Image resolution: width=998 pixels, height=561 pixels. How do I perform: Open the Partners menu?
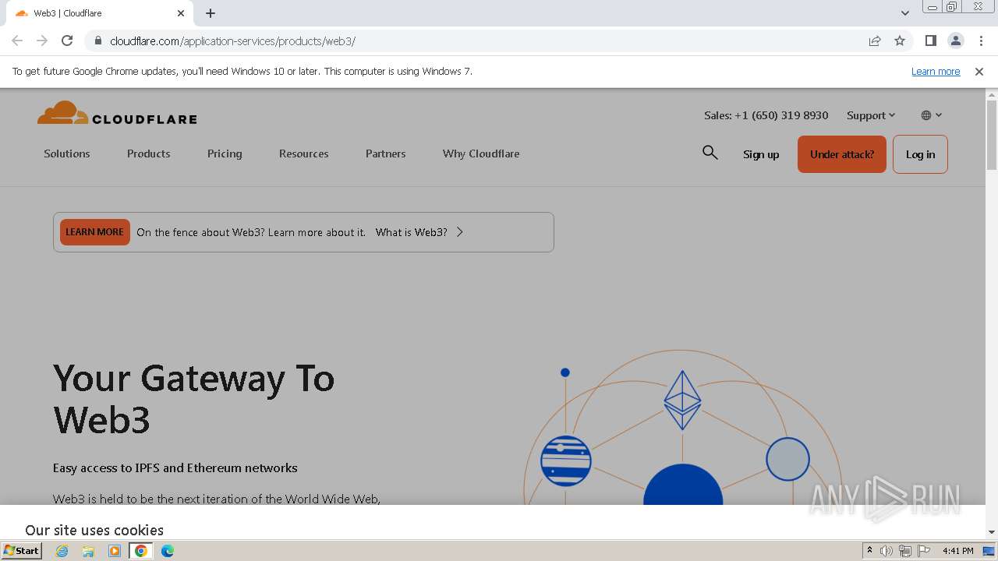coord(386,153)
